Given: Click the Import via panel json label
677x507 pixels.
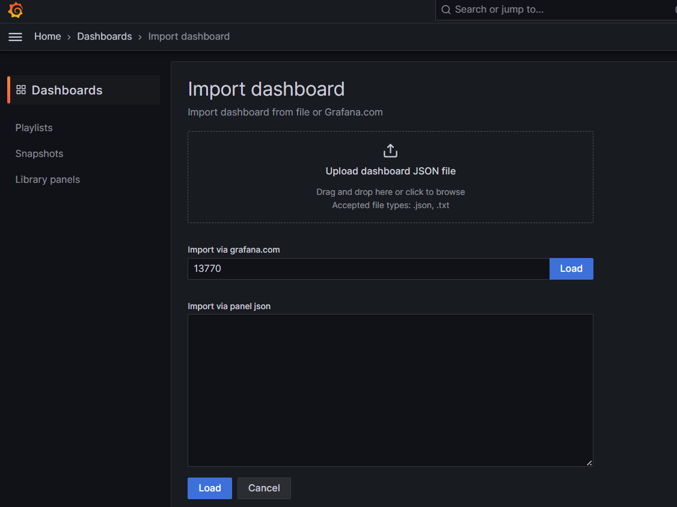Looking at the screenshot, I should (x=229, y=306).
